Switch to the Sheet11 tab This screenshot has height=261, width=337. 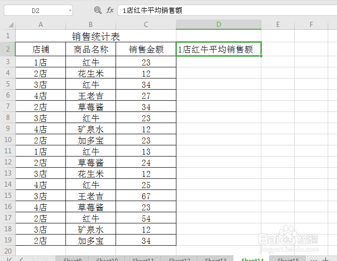(x=143, y=259)
